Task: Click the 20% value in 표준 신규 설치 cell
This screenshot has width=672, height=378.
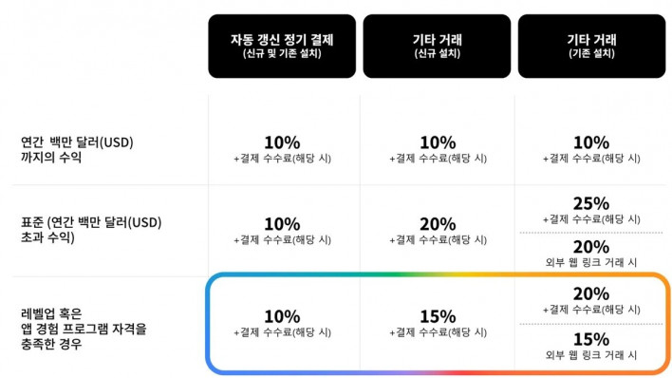Action: (x=438, y=224)
